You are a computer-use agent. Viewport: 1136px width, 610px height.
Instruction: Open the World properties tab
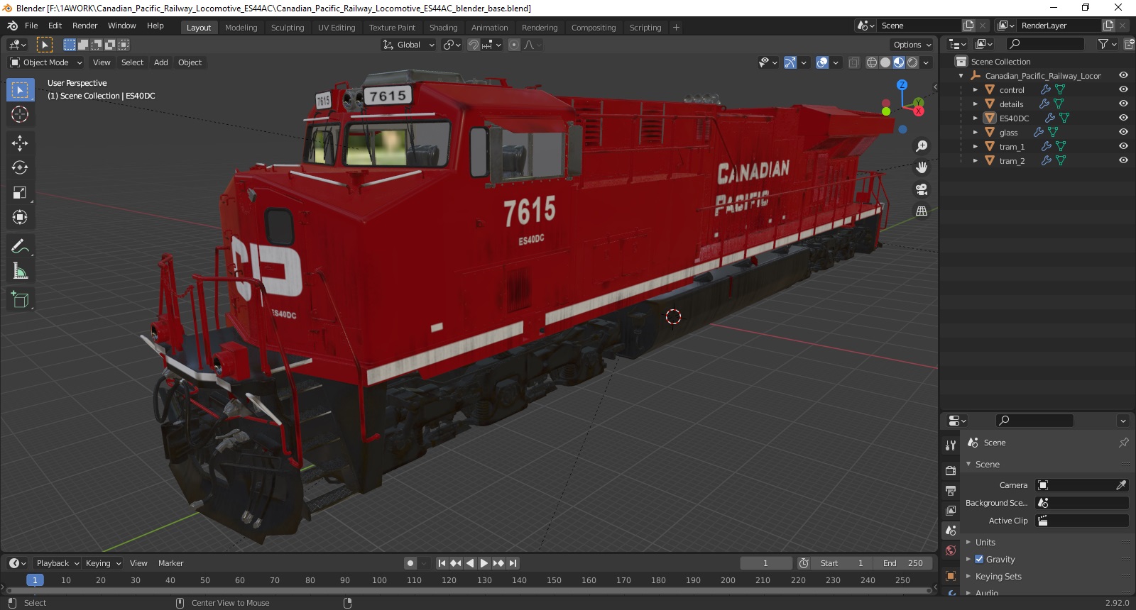[x=951, y=550]
